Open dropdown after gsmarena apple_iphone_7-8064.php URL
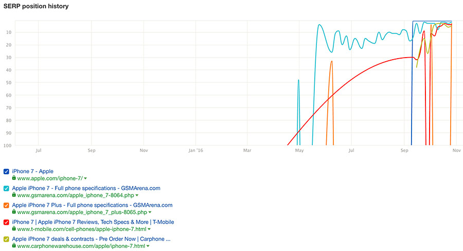This screenshot has height=251, width=463. [136, 195]
